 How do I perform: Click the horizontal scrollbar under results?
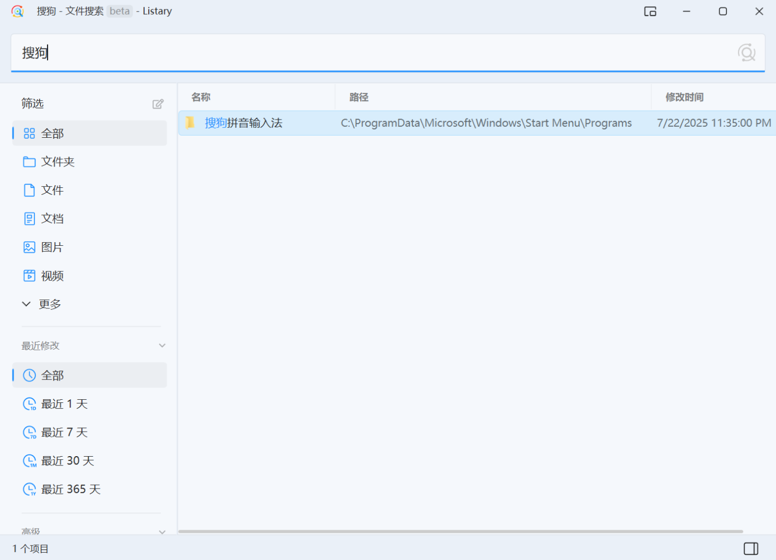461,532
